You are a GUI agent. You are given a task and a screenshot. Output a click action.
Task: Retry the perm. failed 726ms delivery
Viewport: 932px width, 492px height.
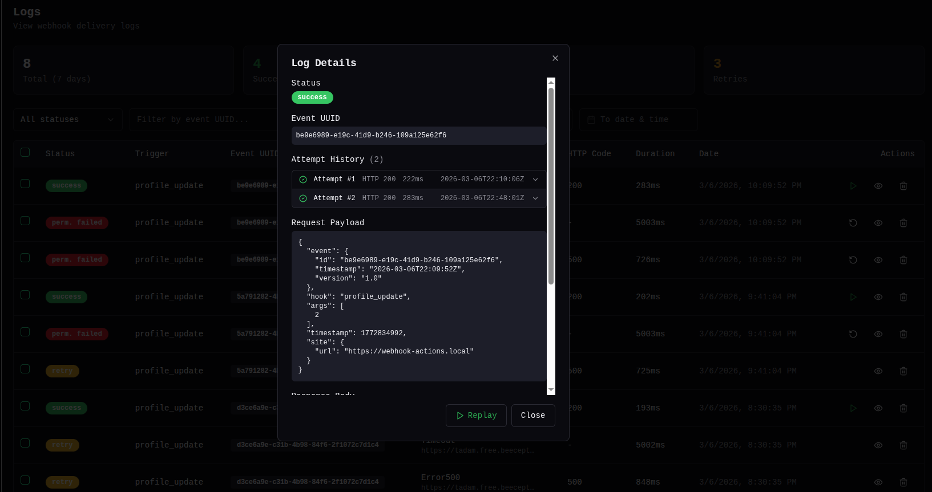coord(853,260)
